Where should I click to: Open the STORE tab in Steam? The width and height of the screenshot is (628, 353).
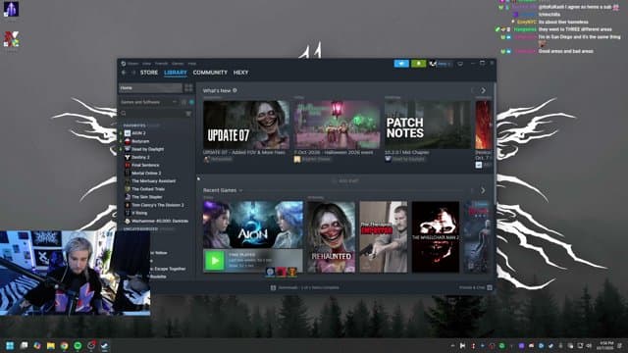click(x=148, y=73)
